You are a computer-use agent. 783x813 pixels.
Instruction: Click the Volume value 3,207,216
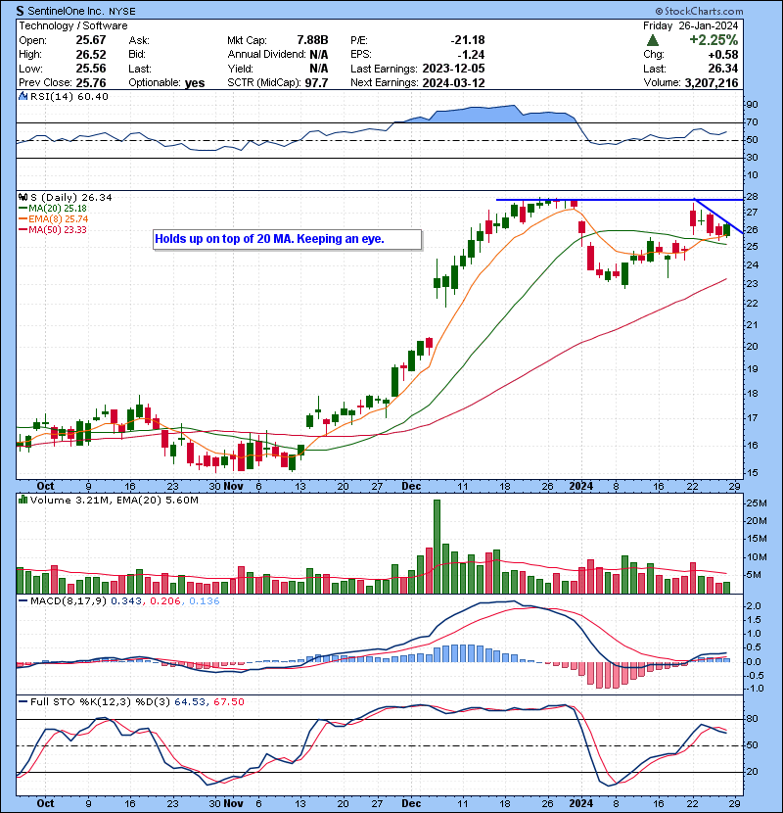point(712,83)
